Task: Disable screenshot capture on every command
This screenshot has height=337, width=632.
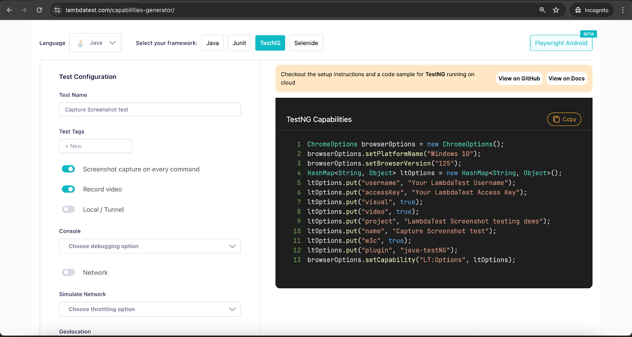Action: (68, 169)
